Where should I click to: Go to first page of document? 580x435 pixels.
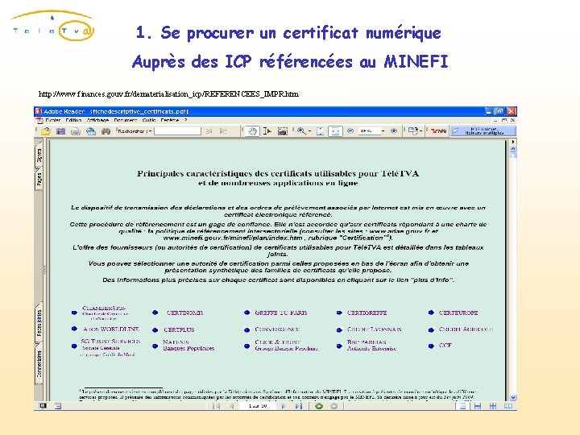tap(217, 406)
